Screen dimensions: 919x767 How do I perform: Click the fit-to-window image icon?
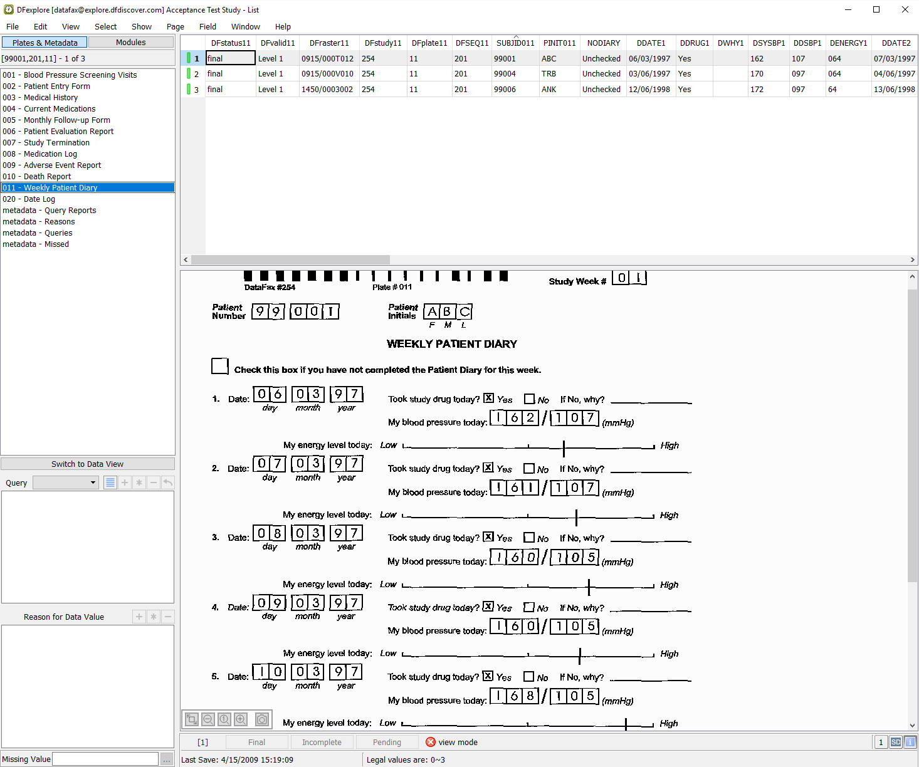coord(192,719)
